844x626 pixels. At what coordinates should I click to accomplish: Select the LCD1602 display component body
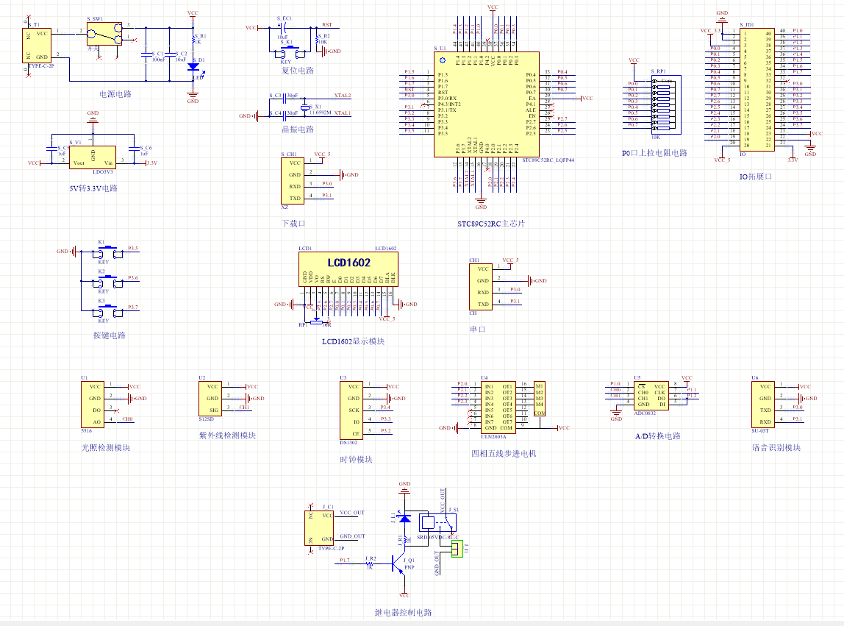(348, 270)
